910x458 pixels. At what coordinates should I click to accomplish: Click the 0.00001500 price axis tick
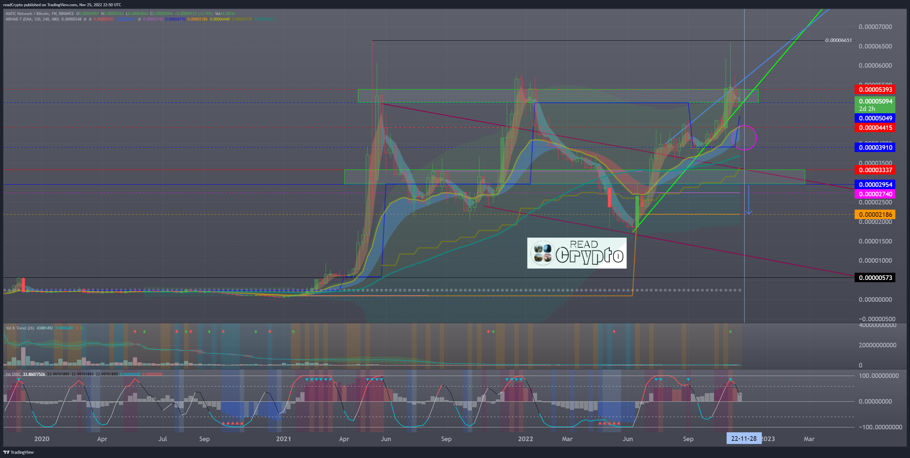tap(875, 241)
